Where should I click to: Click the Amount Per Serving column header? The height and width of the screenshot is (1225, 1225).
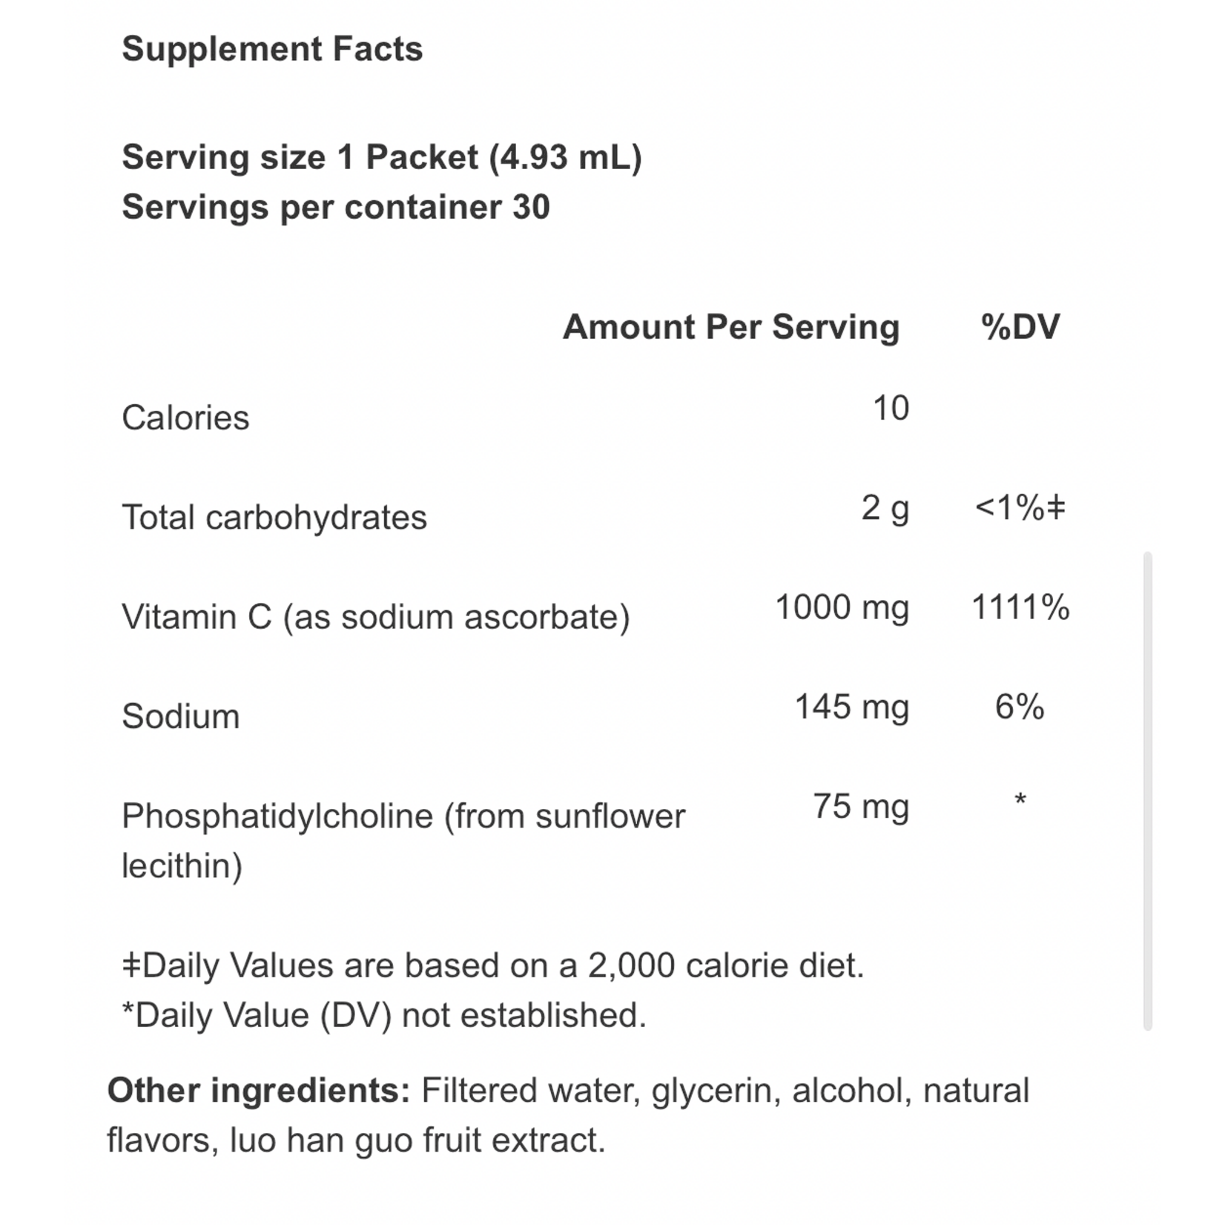(x=730, y=327)
